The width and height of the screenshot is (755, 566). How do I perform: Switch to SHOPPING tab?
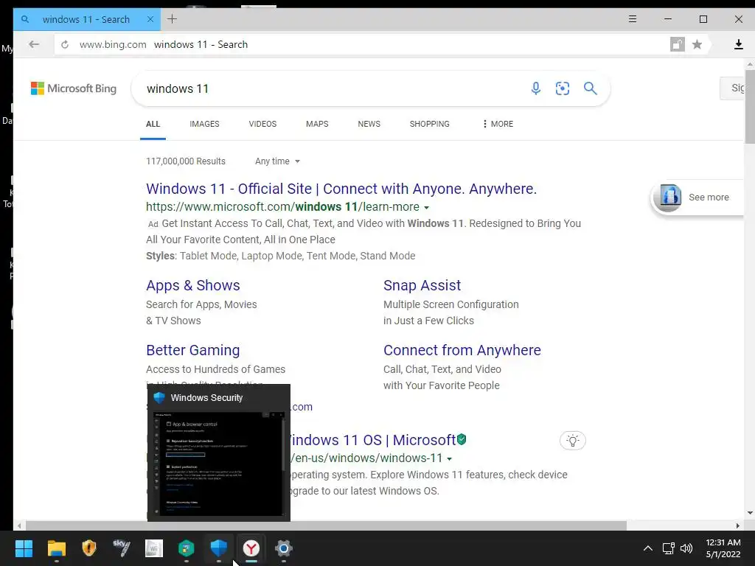(430, 124)
